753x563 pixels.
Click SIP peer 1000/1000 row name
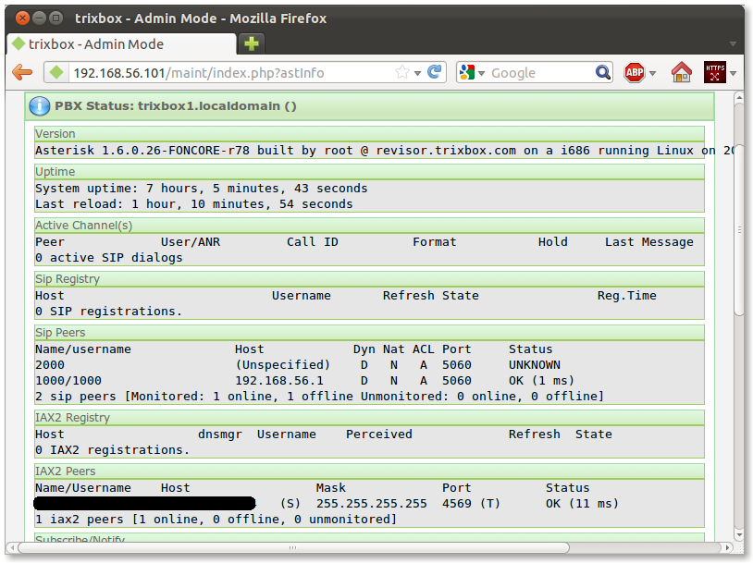point(68,381)
